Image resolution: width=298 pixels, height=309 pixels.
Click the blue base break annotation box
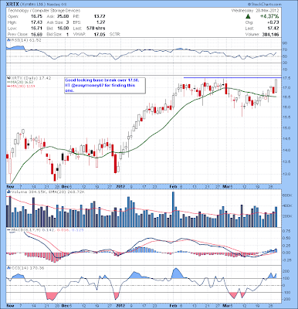[105, 86]
